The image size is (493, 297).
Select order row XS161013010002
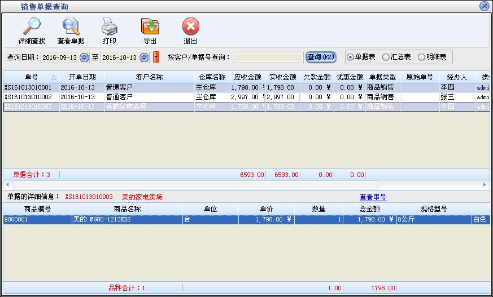(28, 97)
